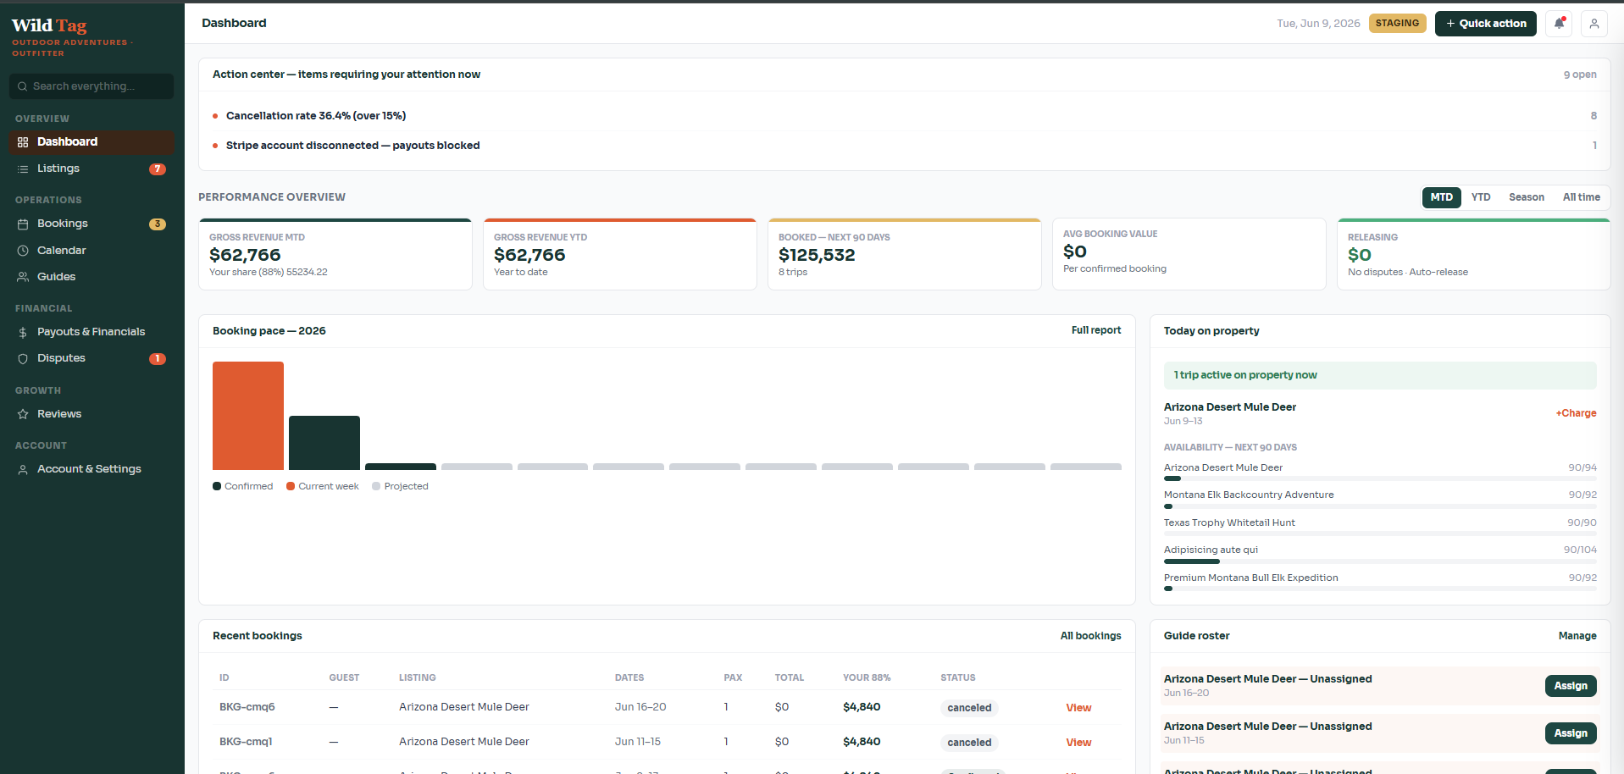Open the Full report link
This screenshot has height=774, width=1624.
tap(1096, 330)
